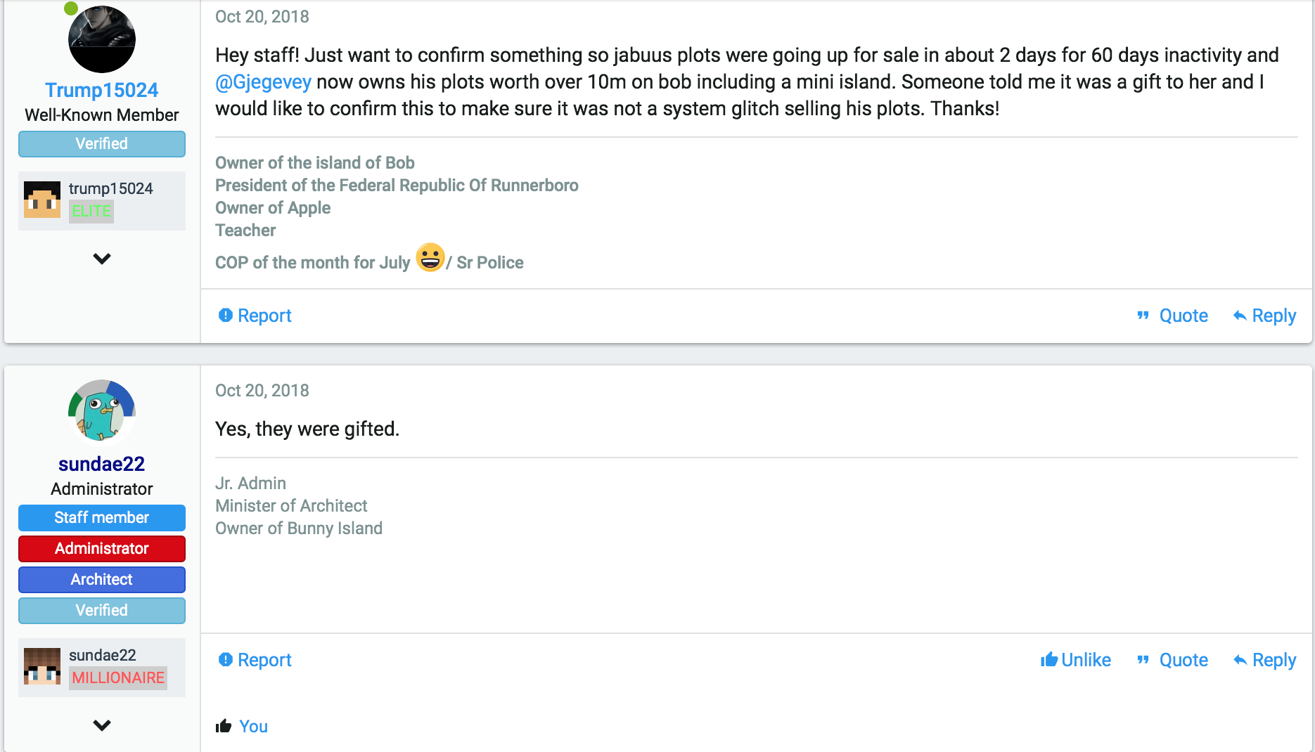
Task: Click the Report icon on sundae22's post
Action: [x=225, y=660]
